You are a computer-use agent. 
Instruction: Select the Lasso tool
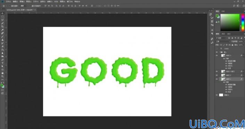tap(2, 20)
